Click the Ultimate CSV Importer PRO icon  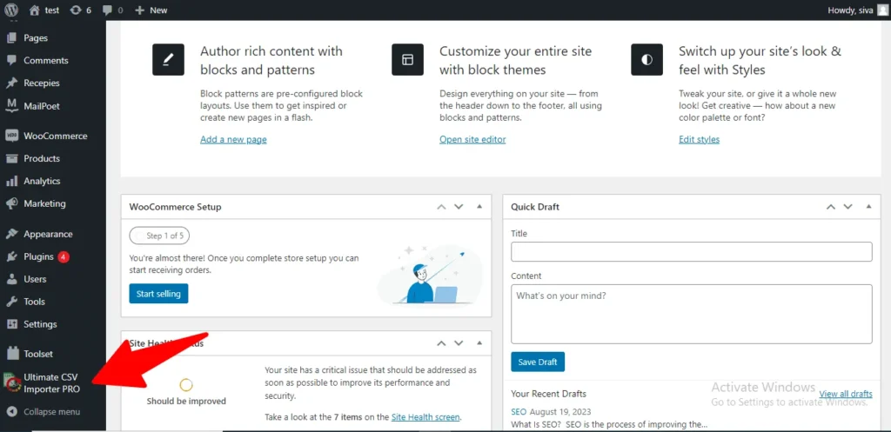tap(11, 383)
